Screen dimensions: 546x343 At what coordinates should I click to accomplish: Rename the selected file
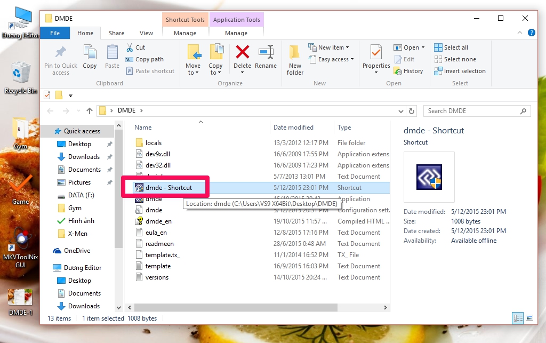click(x=266, y=56)
